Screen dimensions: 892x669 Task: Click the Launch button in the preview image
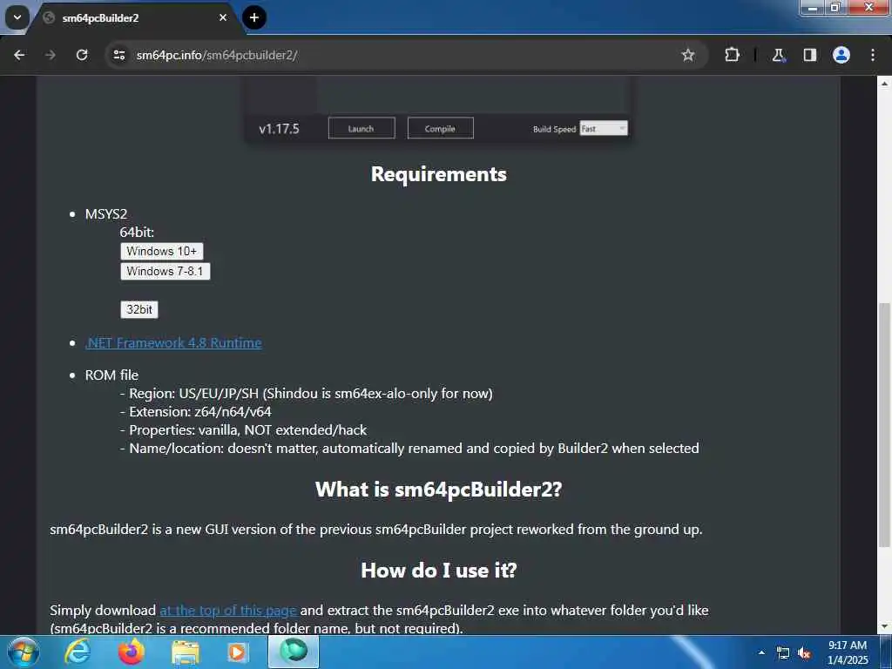[362, 129]
